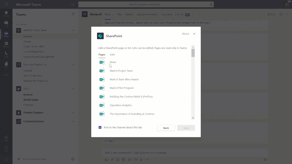Open more options for Sales and Marketing
Viewport: 292px width, 164px height.
click(73, 65)
